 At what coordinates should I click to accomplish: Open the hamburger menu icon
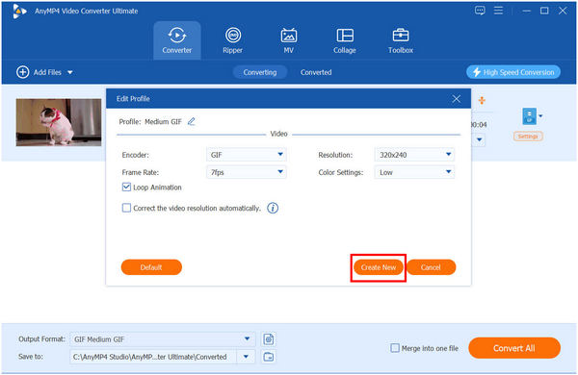click(498, 11)
